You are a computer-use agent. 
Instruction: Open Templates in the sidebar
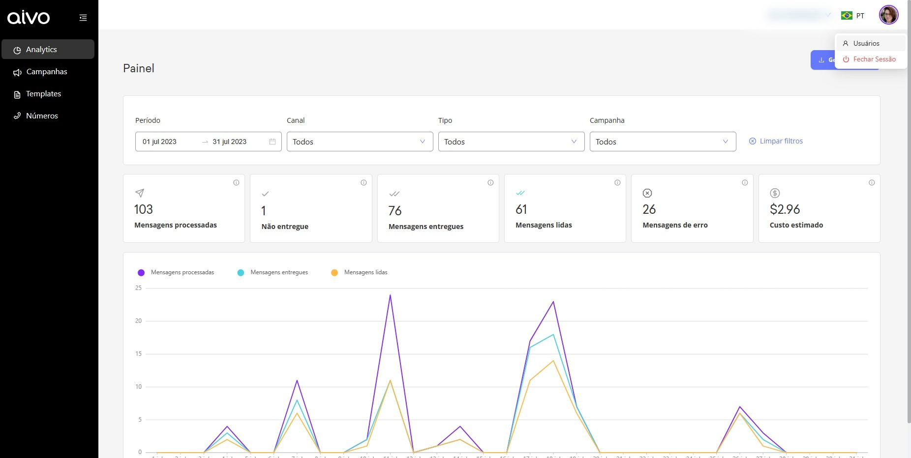pyautogui.click(x=43, y=94)
